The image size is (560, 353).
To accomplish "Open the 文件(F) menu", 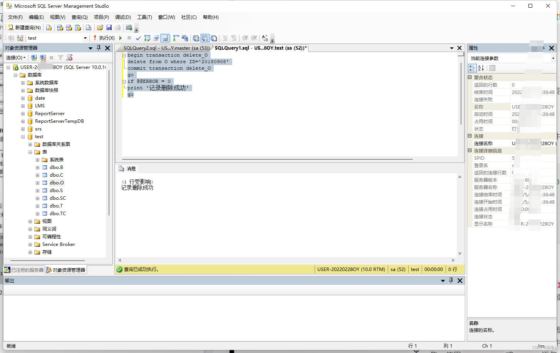I will [15, 17].
